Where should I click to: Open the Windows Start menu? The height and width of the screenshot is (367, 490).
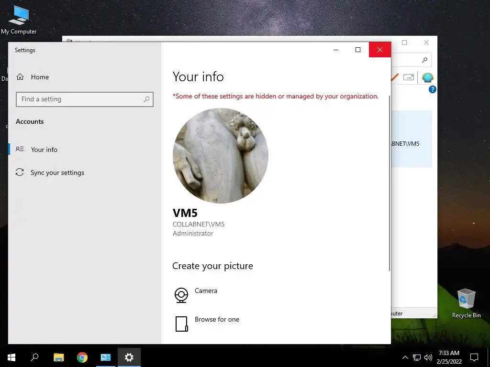(x=11, y=357)
